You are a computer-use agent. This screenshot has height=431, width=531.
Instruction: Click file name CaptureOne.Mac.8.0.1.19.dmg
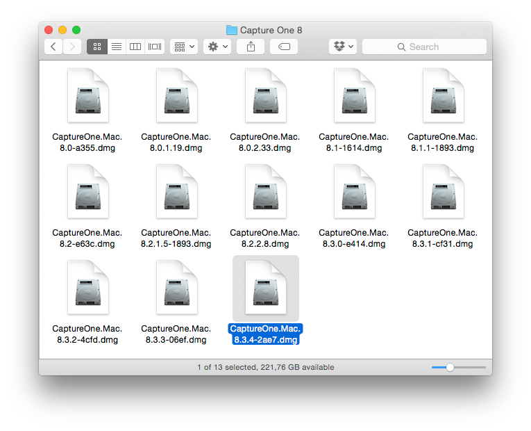(176, 143)
